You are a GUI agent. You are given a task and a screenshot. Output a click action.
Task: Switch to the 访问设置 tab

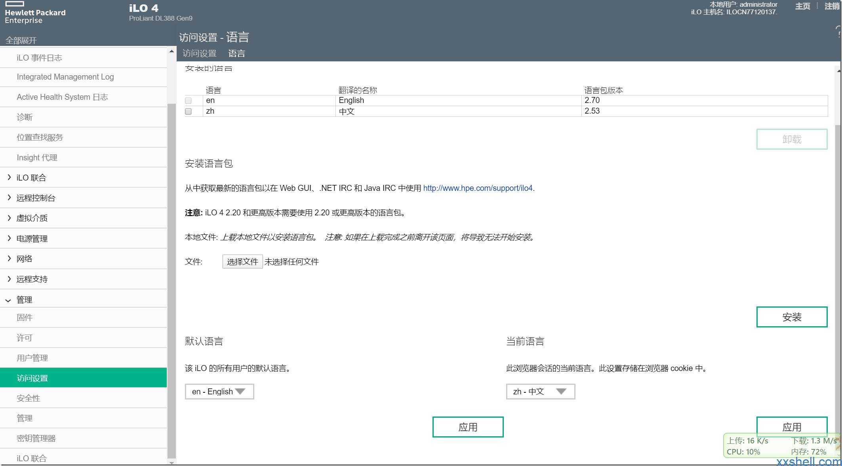(200, 53)
